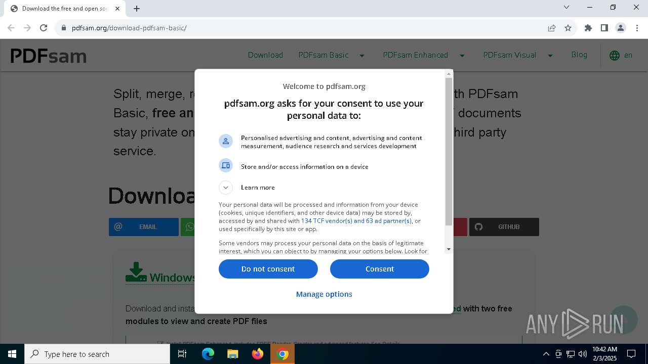Click the personalised advertising person icon
The height and width of the screenshot is (364, 648).
coord(226,141)
